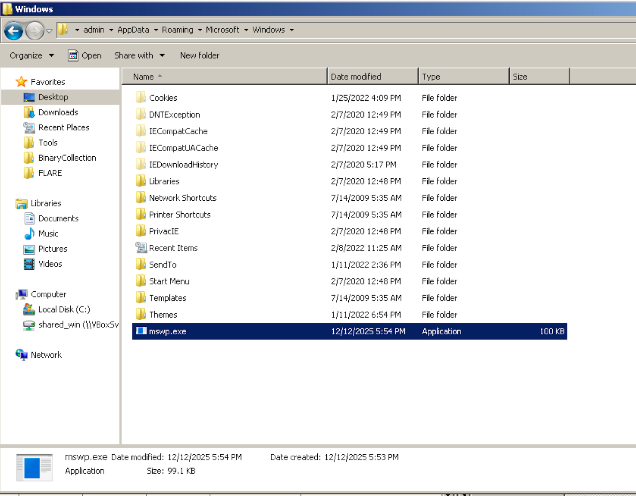636x496 pixels.
Task: Click the folder icon in the address bar
Action: pos(63,30)
